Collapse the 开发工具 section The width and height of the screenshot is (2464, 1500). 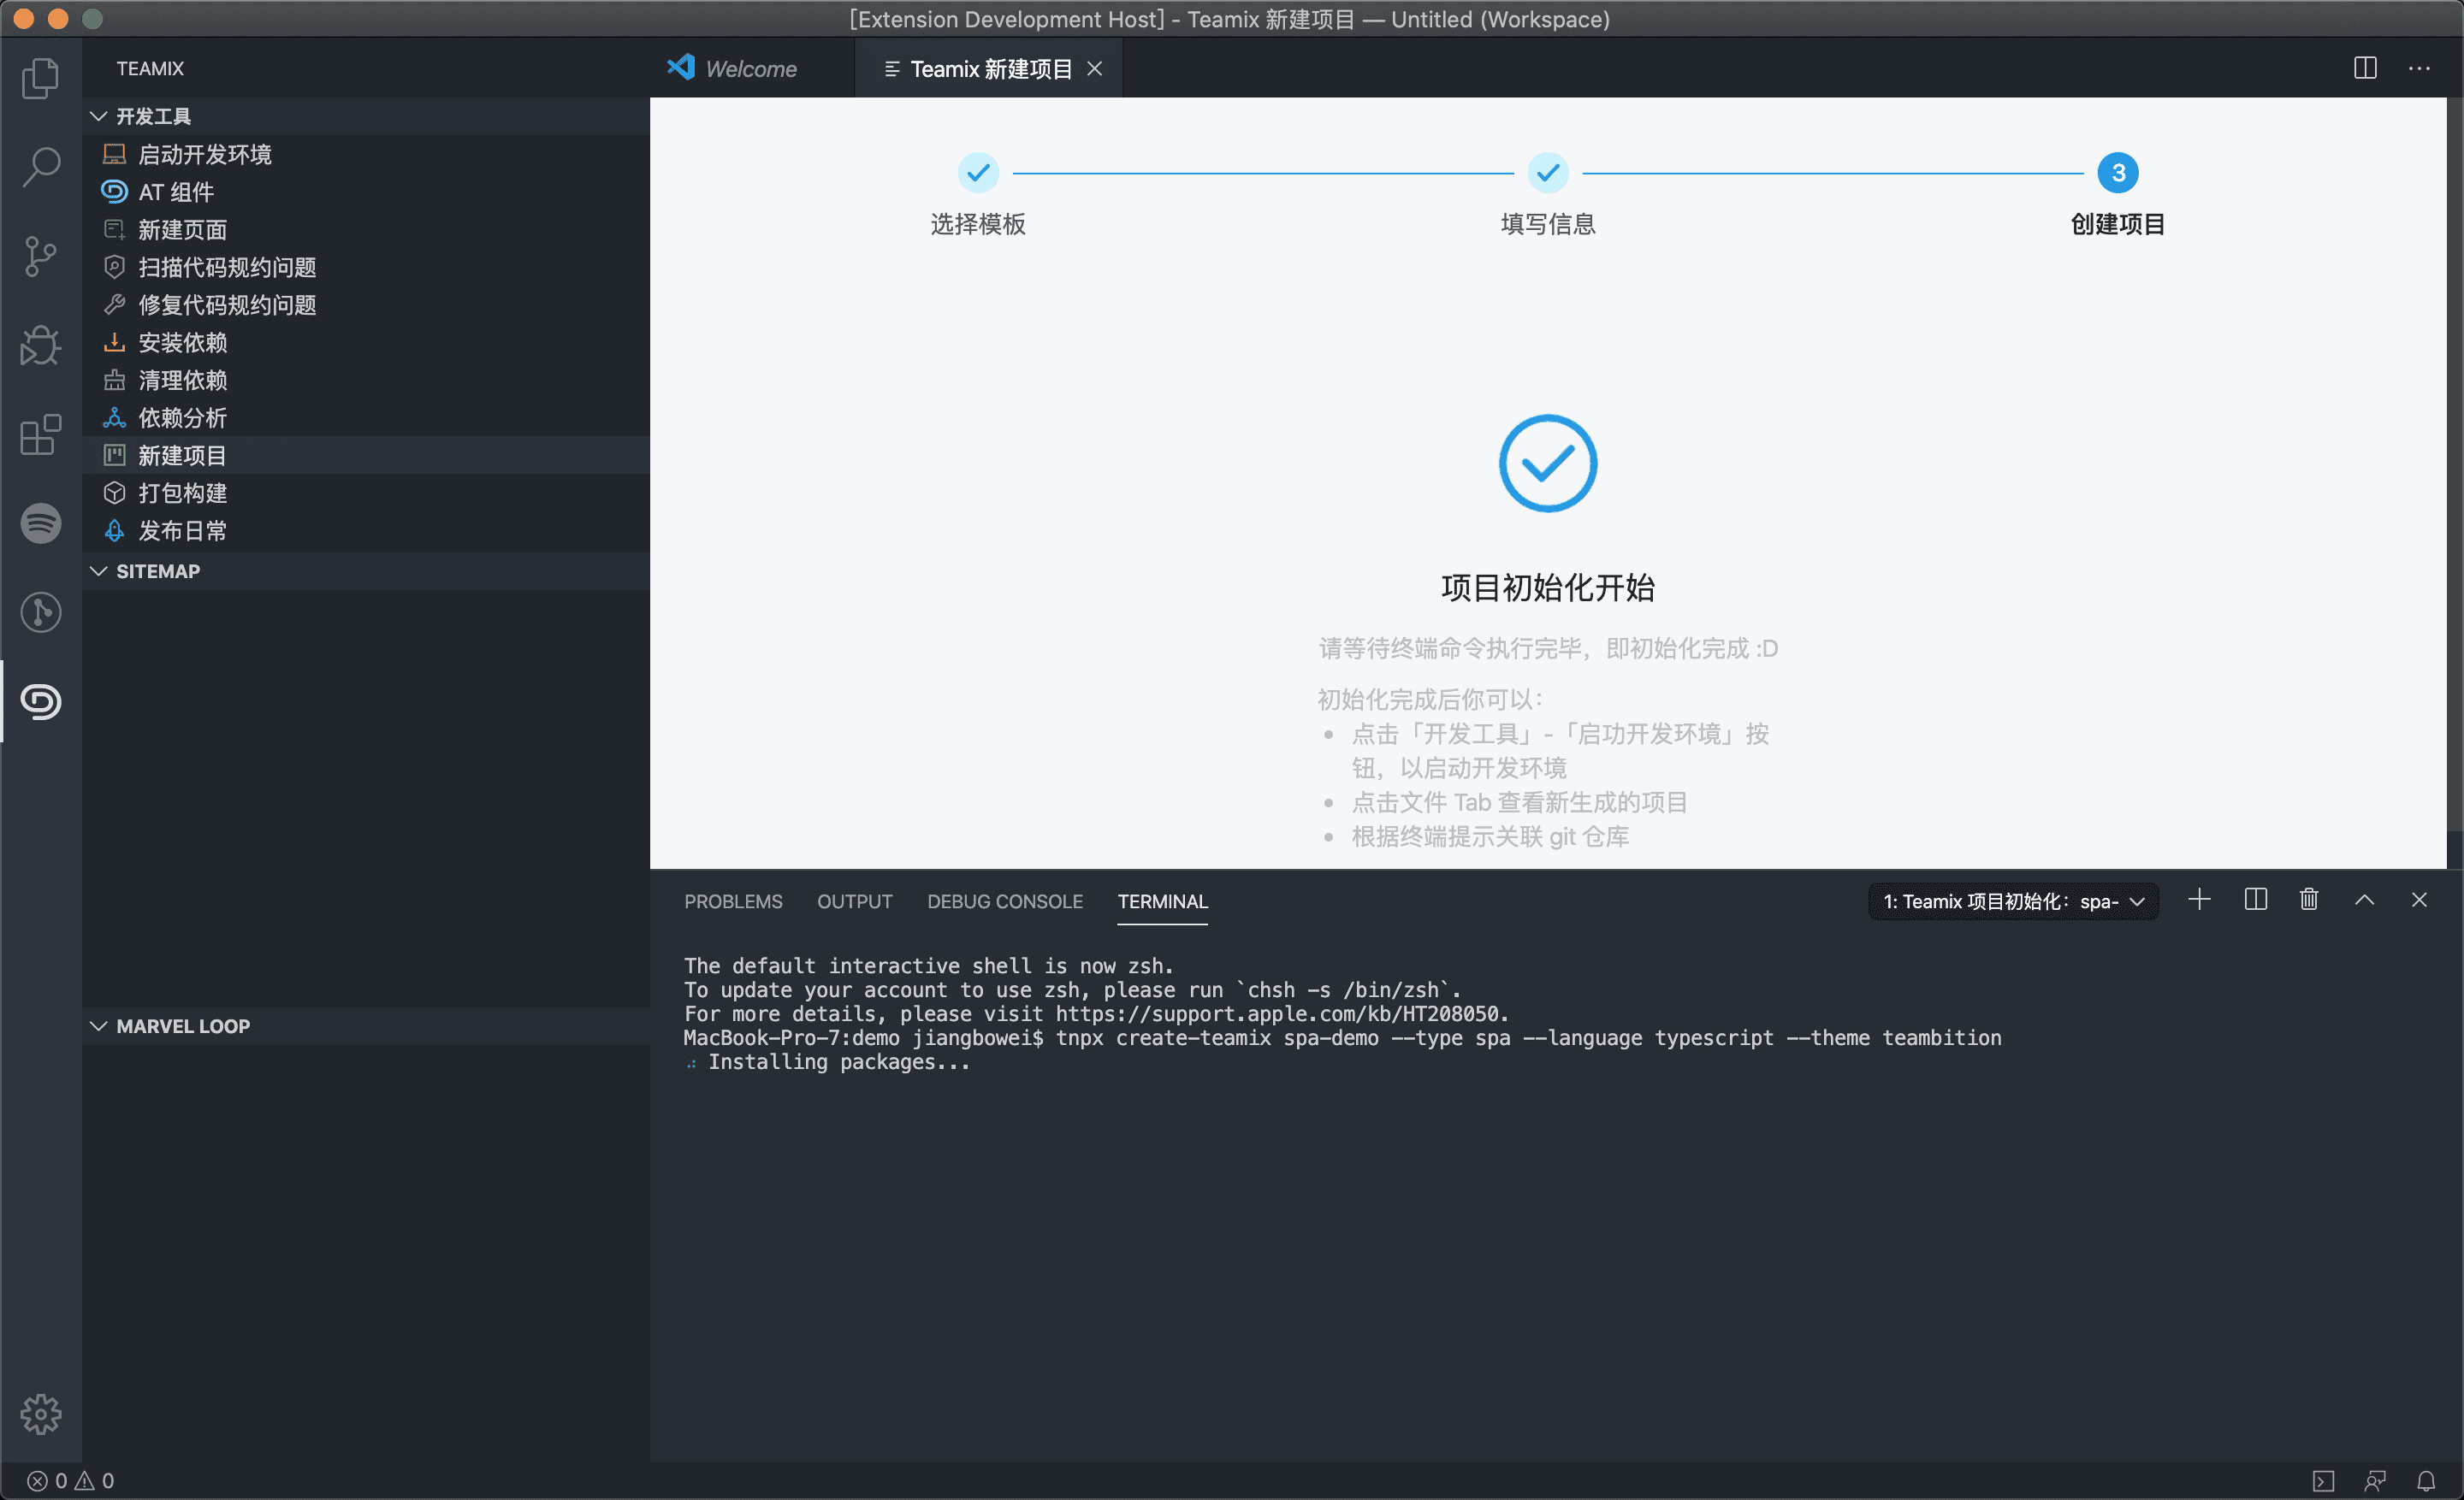(366, 116)
